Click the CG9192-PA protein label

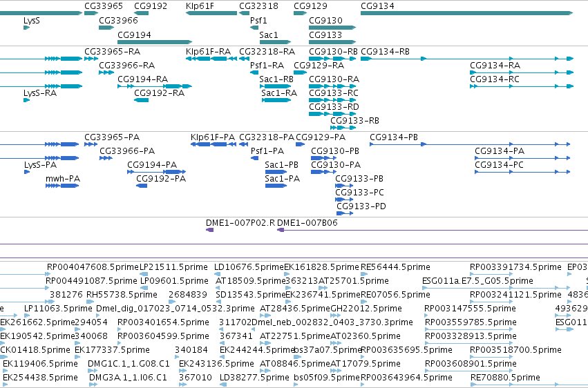(x=161, y=179)
